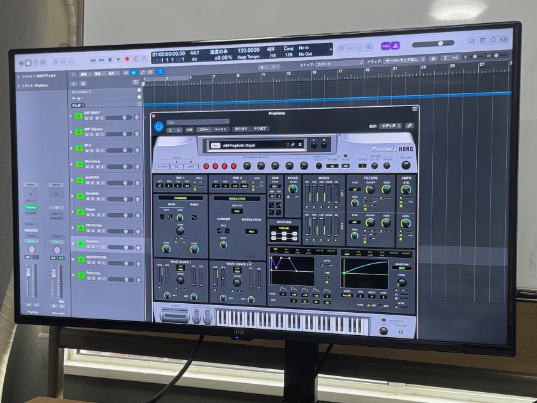Click the Redo (やり直す) button

[x=260, y=129]
